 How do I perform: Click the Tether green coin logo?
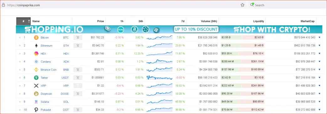tap(36, 78)
